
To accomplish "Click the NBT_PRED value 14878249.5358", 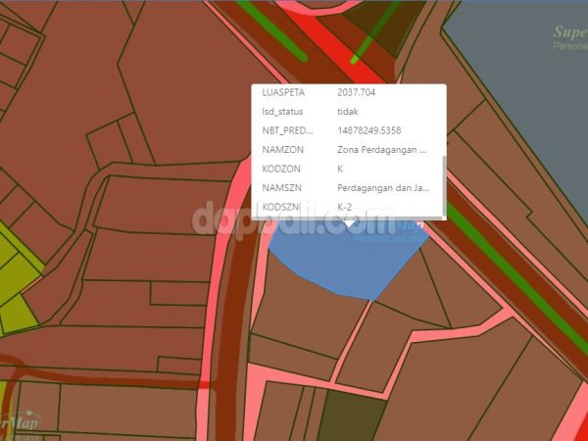I will 368,130.
